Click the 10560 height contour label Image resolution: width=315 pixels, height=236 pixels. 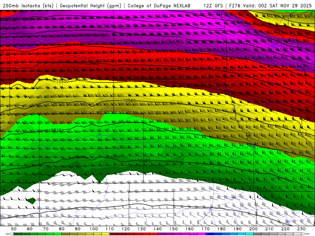click(x=129, y=101)
